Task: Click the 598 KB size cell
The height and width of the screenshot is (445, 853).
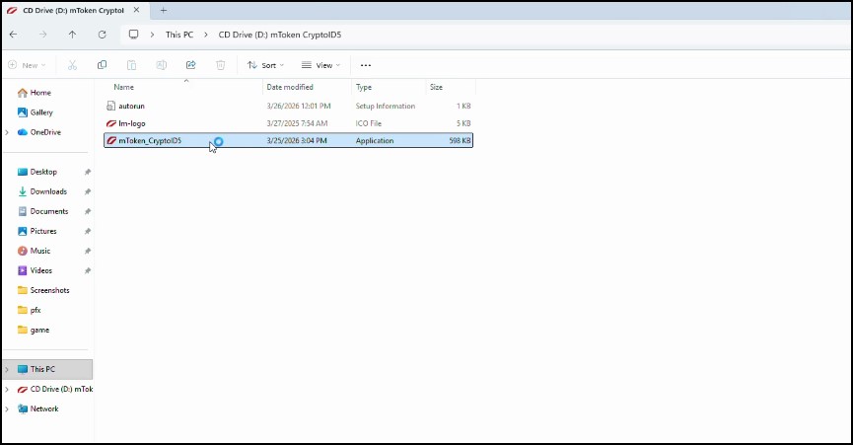Action: [x=460, y=140]
